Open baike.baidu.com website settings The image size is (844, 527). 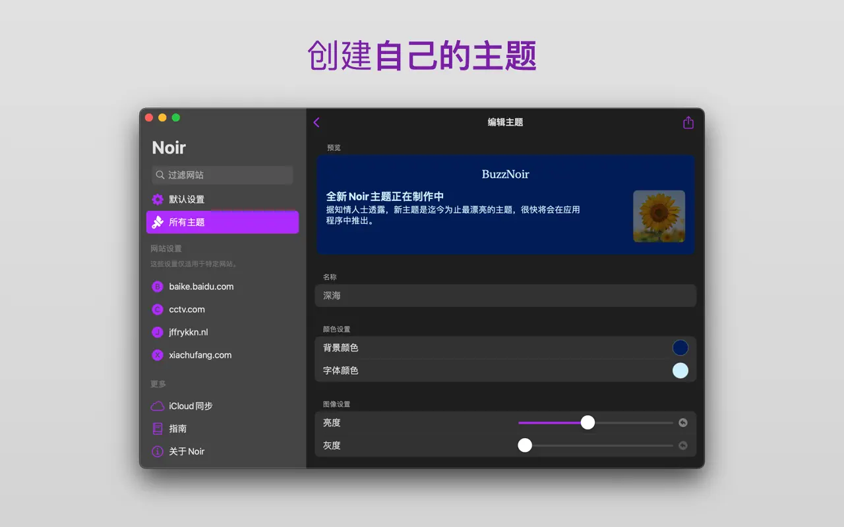(x=222, y=287)
